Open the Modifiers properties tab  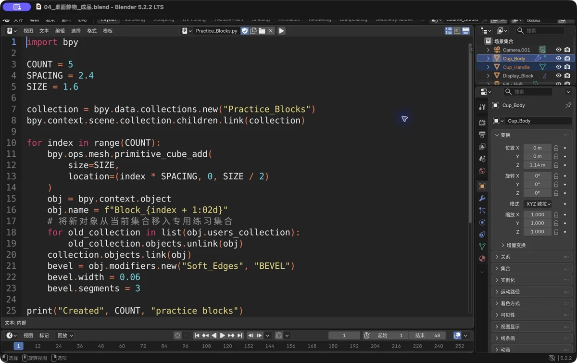click(x=482, y=198)
